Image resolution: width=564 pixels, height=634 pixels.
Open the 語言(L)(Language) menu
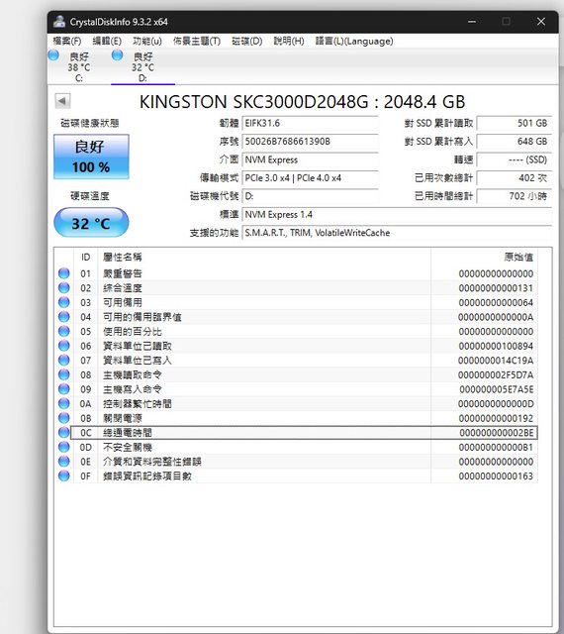click(x=354, y=41)
